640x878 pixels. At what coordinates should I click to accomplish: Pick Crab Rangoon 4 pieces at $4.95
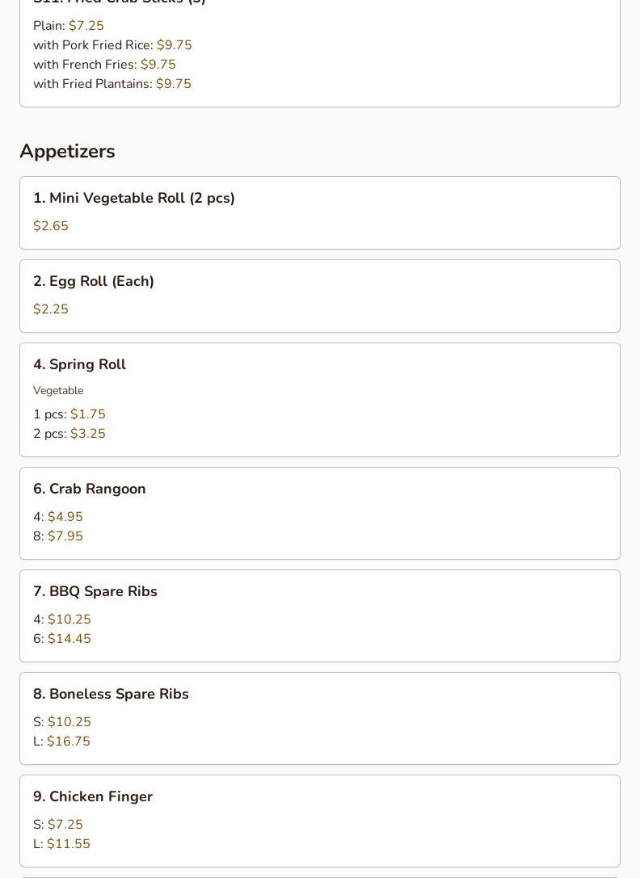[x=58, y=517]
